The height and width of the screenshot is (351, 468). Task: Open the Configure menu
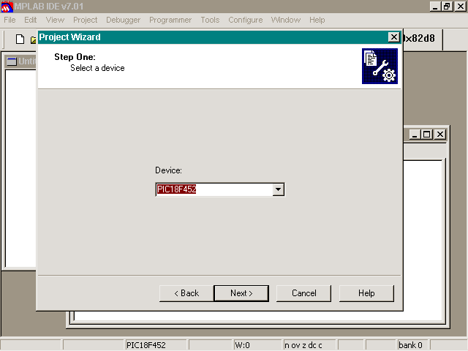coord(246,20)
